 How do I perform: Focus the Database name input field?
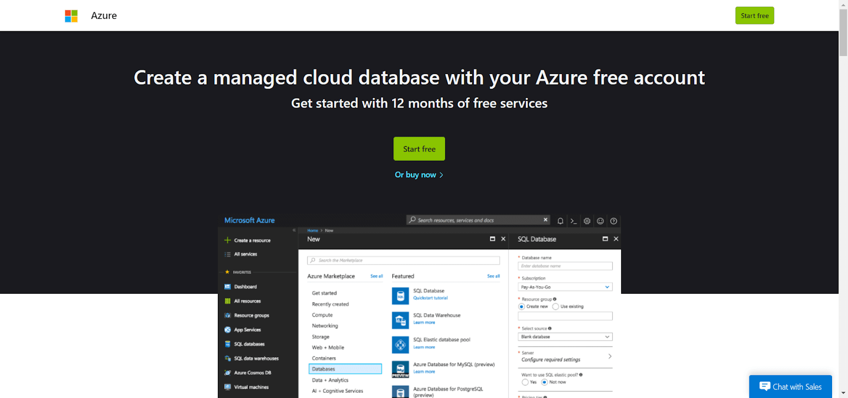click(565, 266)
